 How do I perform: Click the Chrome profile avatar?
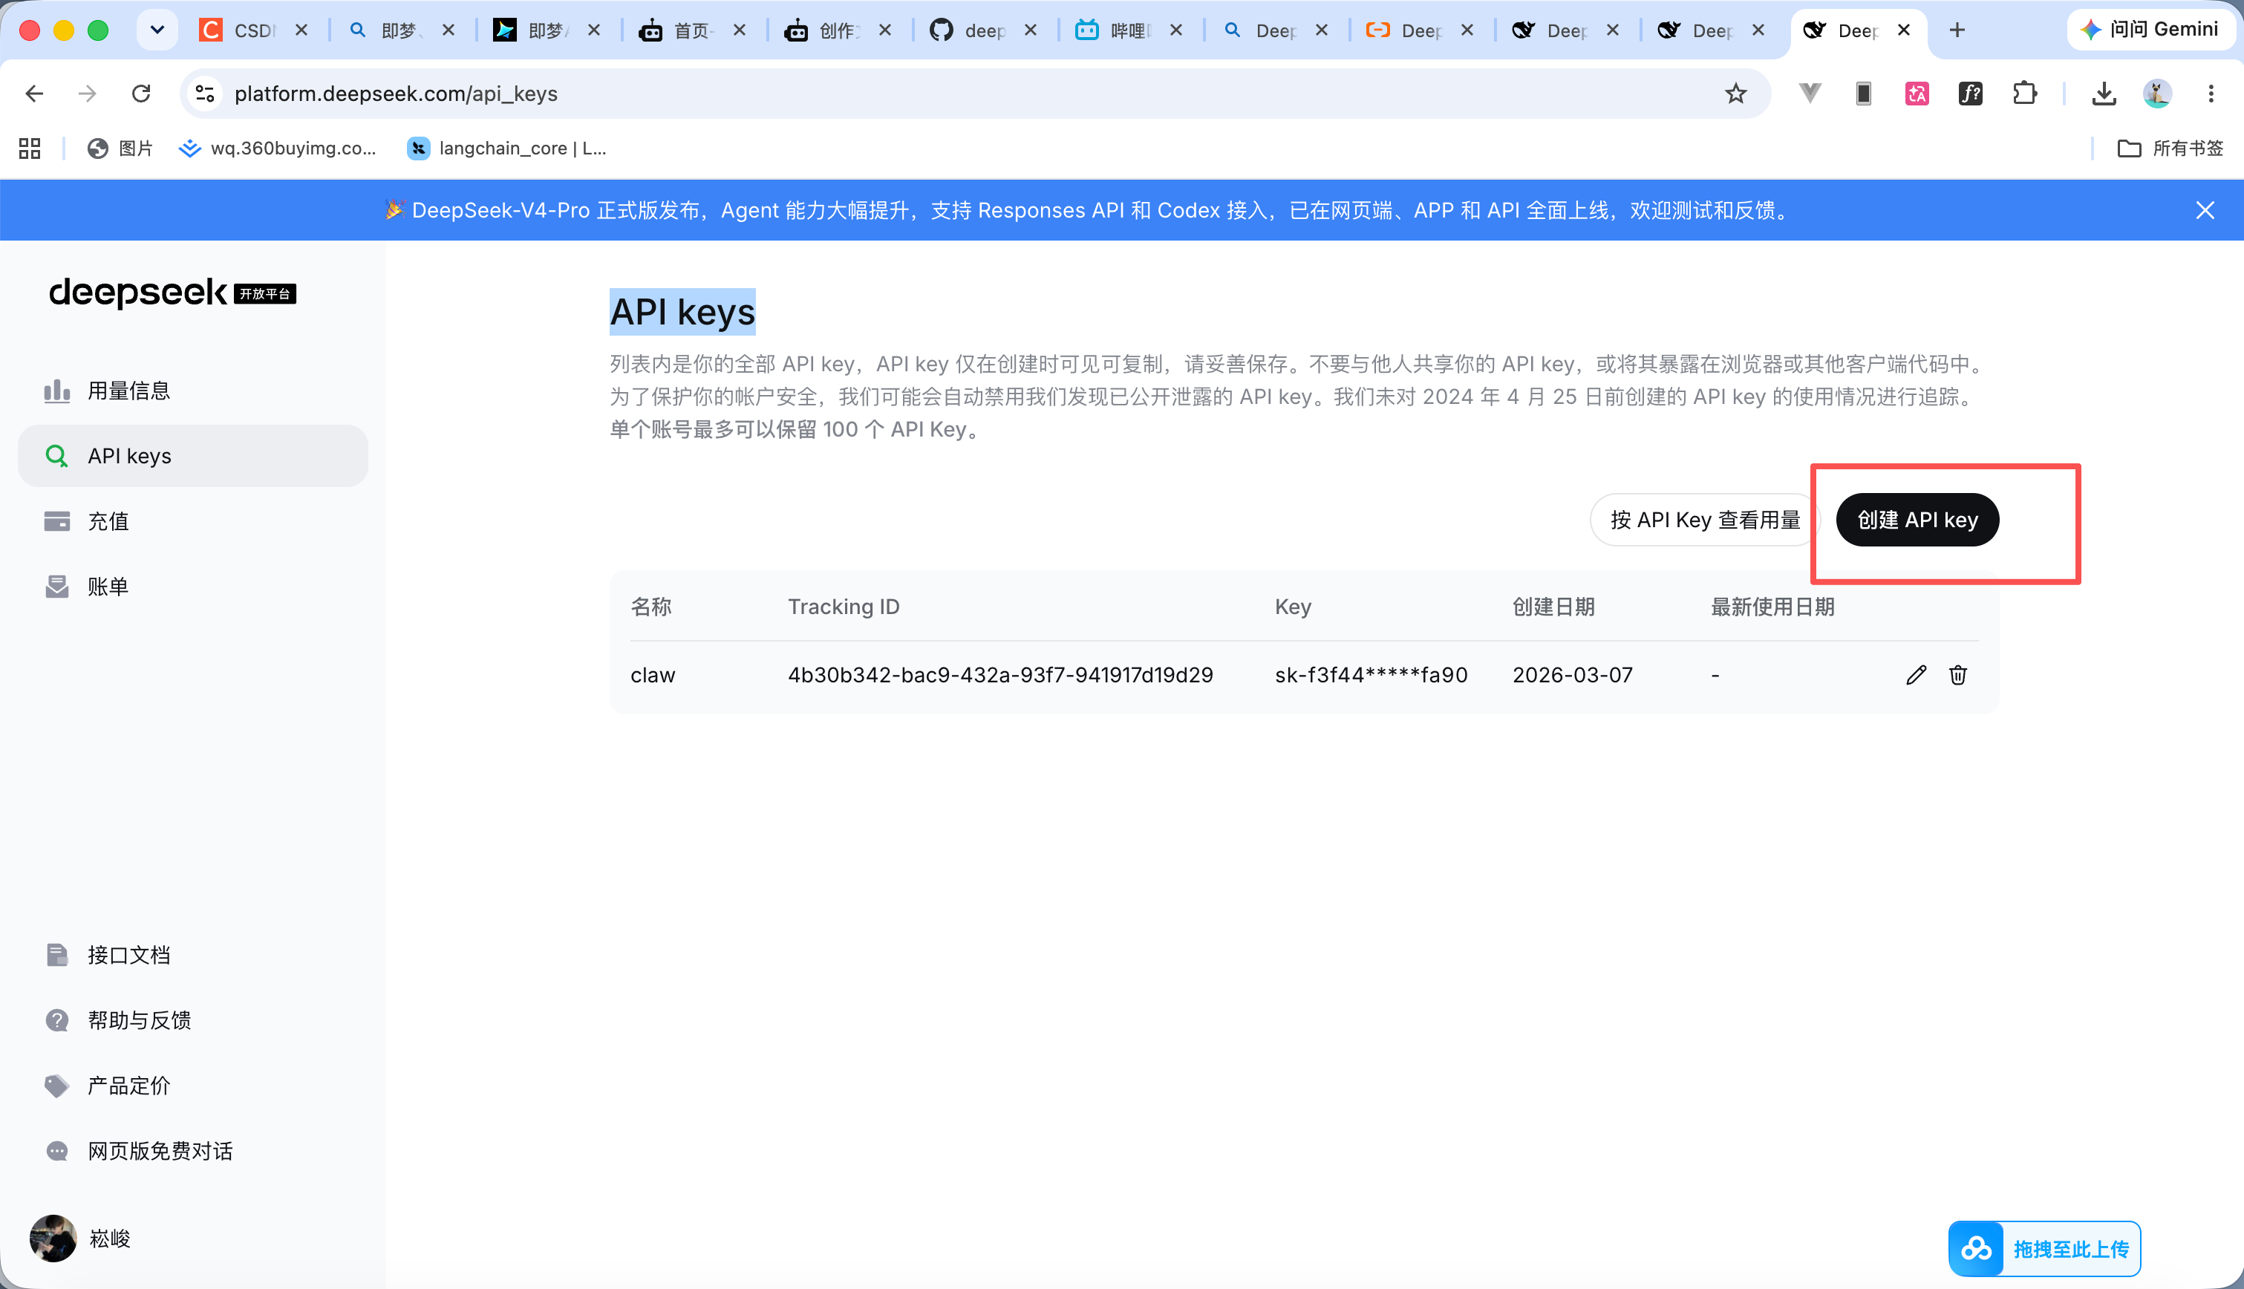click(x=2157, y=93)
